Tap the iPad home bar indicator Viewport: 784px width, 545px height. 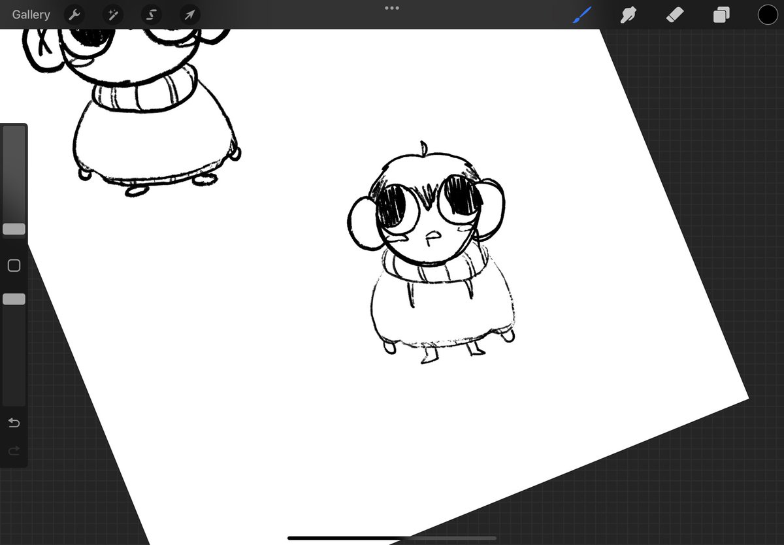[391, 538]
